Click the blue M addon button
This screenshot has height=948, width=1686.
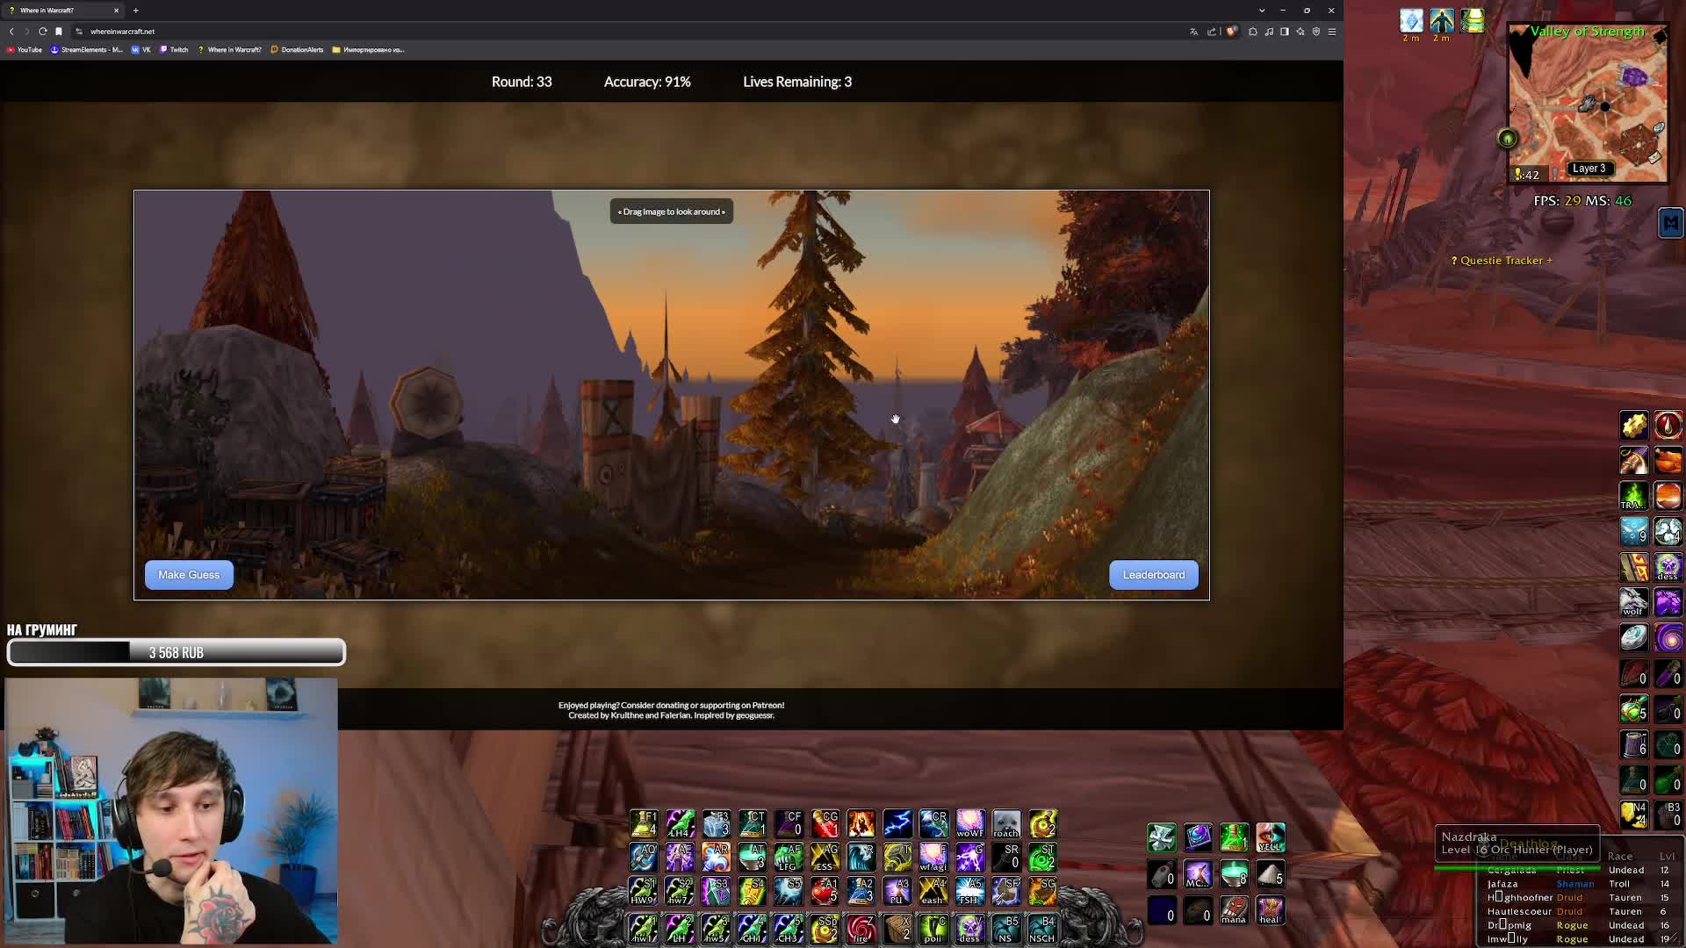pyautogui.click(x=1670, y=222)
